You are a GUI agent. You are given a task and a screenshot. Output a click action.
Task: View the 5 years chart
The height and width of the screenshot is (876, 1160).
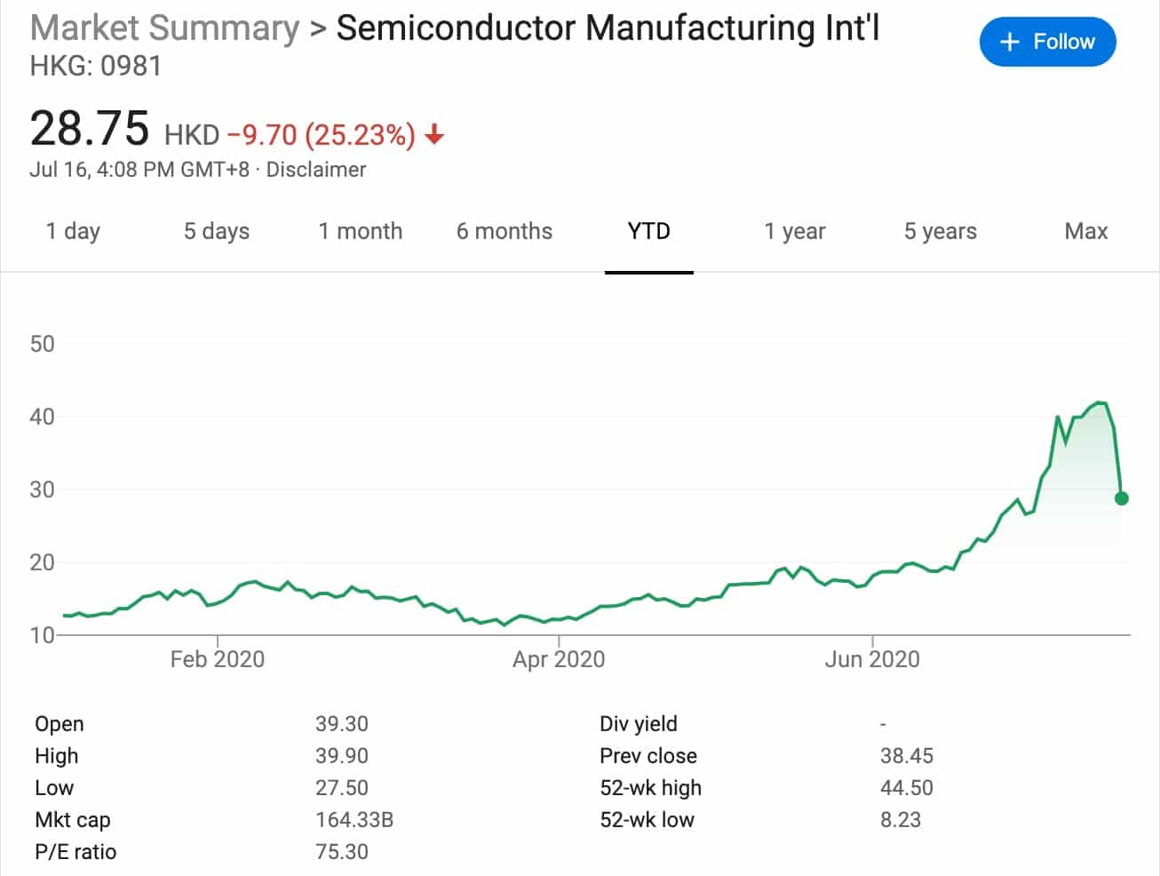[940, 231]
